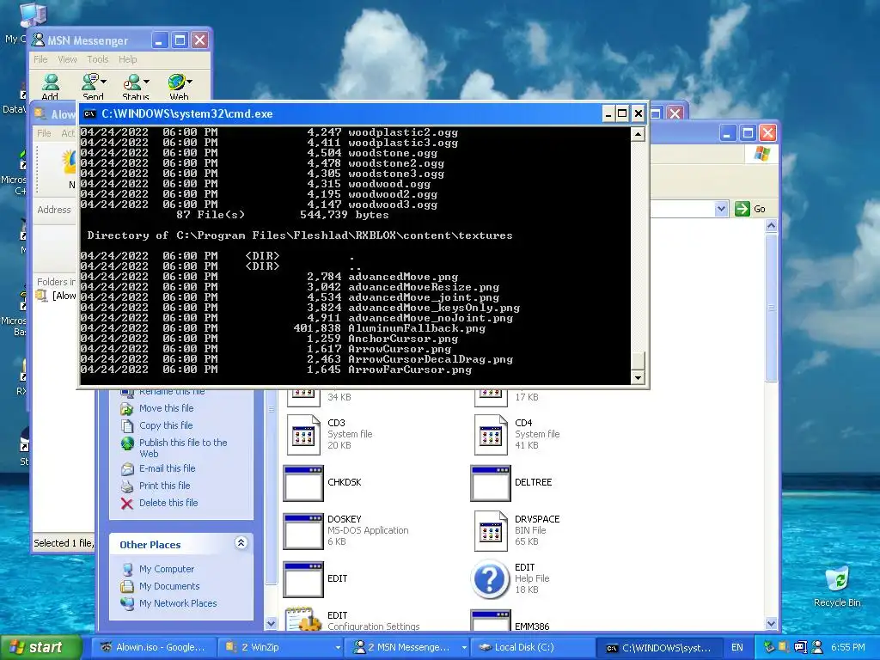Click cmd window scroll down arrow
Screen dimensions: 880x660
638,378
